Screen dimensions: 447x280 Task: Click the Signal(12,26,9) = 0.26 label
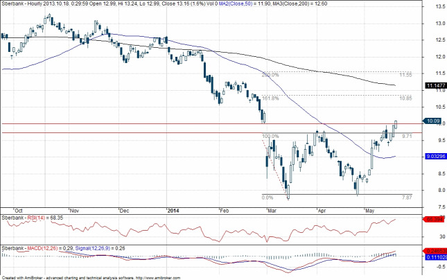tap(100, 248)
